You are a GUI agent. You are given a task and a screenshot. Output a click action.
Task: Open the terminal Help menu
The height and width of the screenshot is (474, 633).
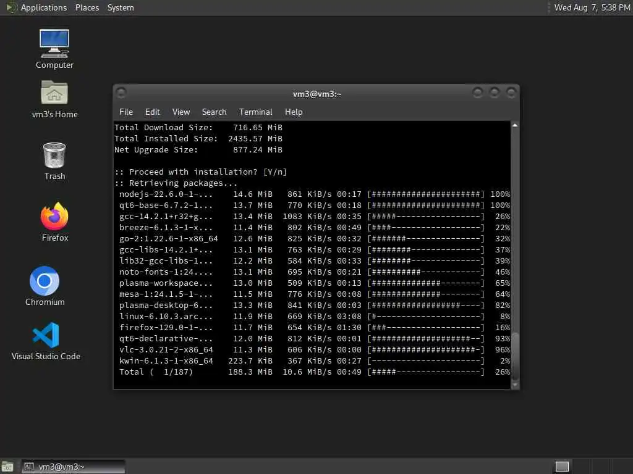(x=294, y=112)
